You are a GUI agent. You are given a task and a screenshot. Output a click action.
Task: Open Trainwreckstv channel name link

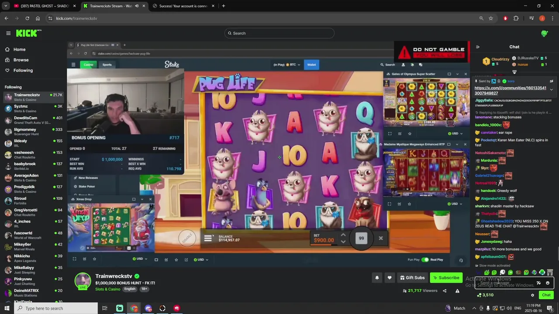(x=114, y=276)
